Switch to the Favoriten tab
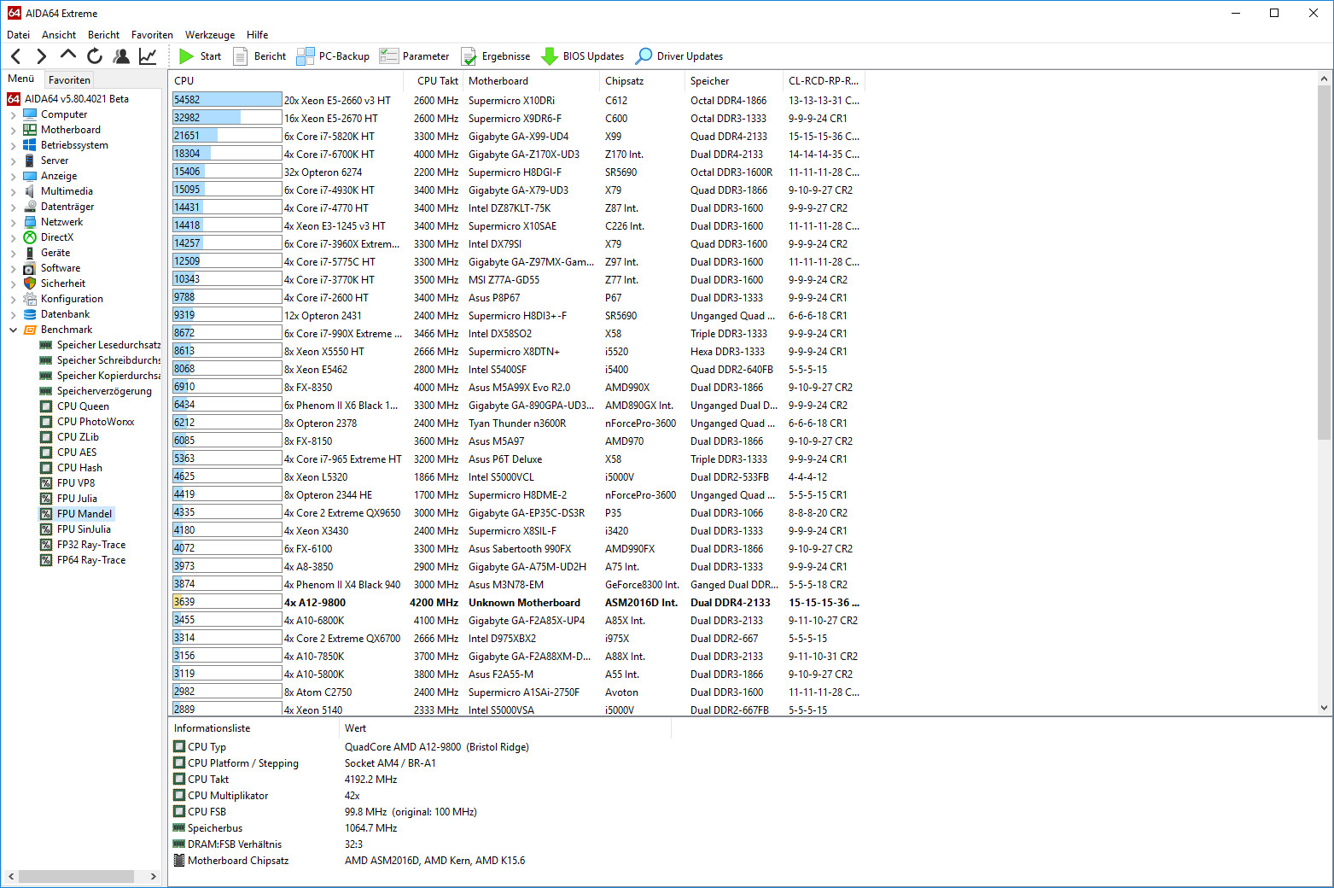 (x=69, y=79)
